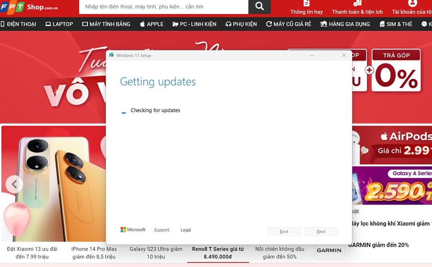Open the LAPTOP menu

pos(59,24)
